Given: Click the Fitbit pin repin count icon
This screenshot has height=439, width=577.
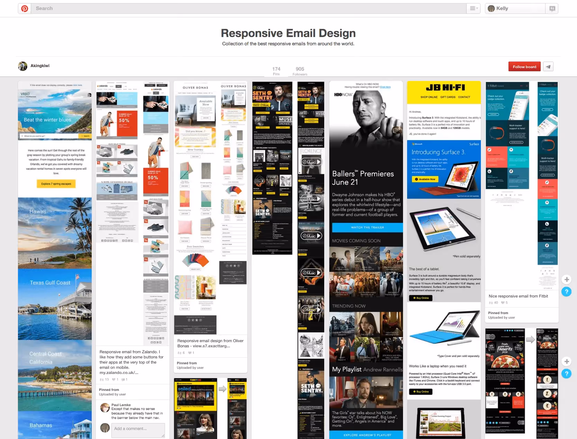Looking at the screenshot, I should [491, 303].
